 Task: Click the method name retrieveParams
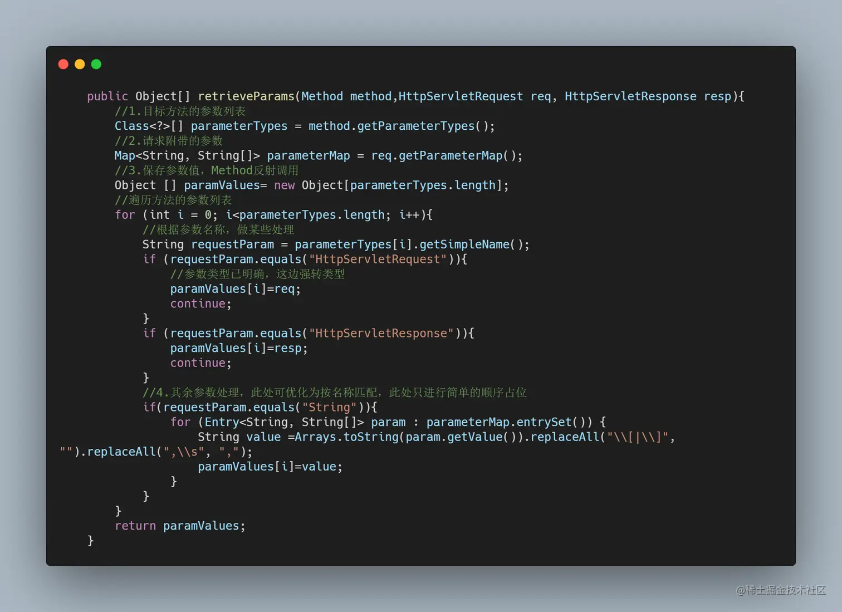pos(246,96)
